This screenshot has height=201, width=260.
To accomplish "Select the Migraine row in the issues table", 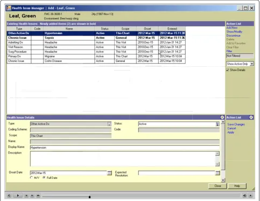I will pos(96,57).
